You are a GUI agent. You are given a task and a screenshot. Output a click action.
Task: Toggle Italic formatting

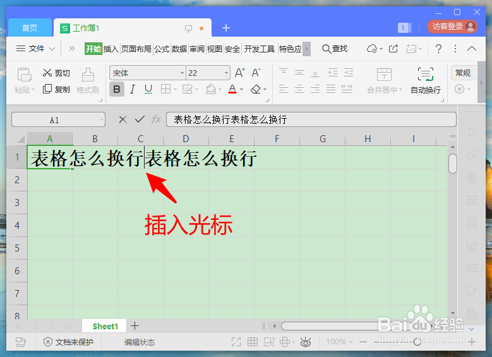[133, 90]
